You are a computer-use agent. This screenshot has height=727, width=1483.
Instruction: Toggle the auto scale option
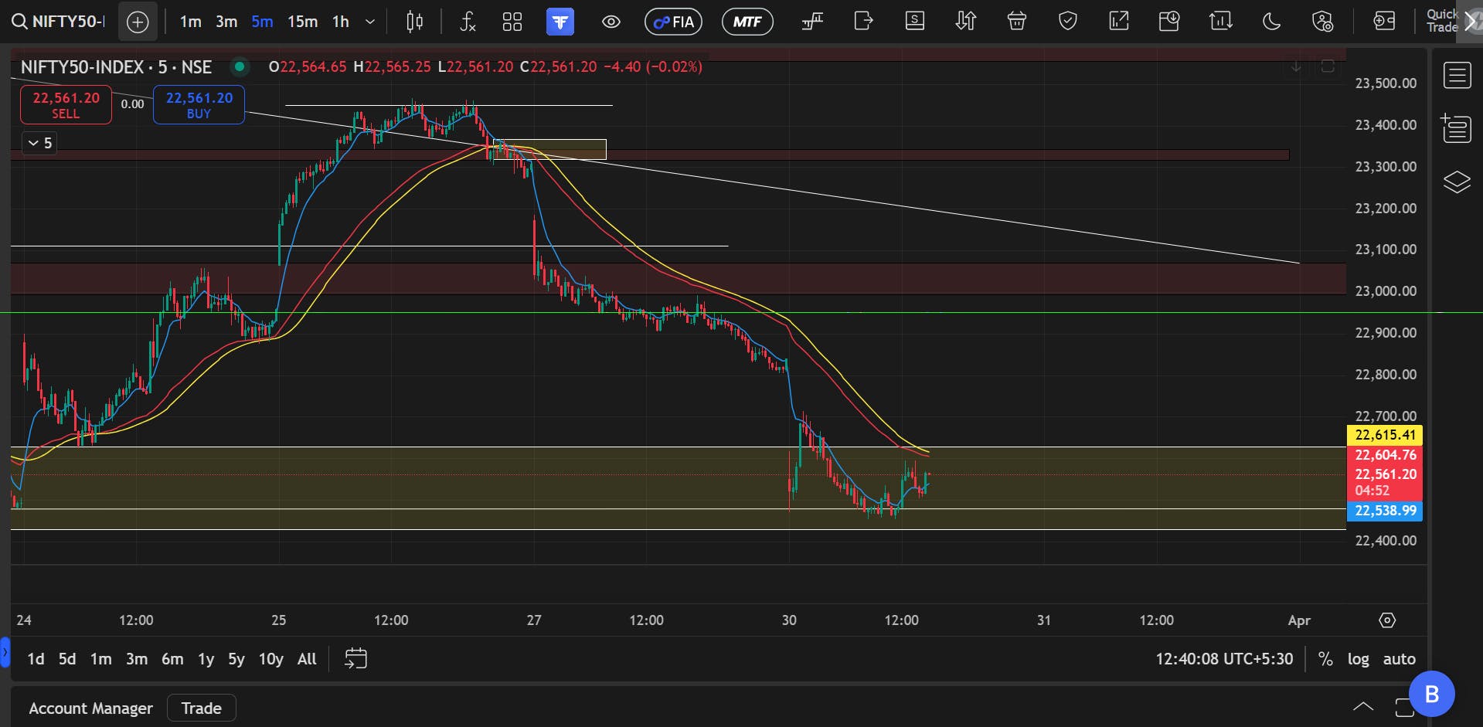point(1400,659)
